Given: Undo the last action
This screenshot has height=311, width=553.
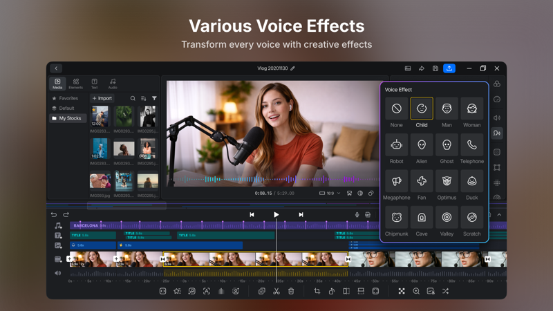Looking at the screenshot, I should tap(54, 214).
